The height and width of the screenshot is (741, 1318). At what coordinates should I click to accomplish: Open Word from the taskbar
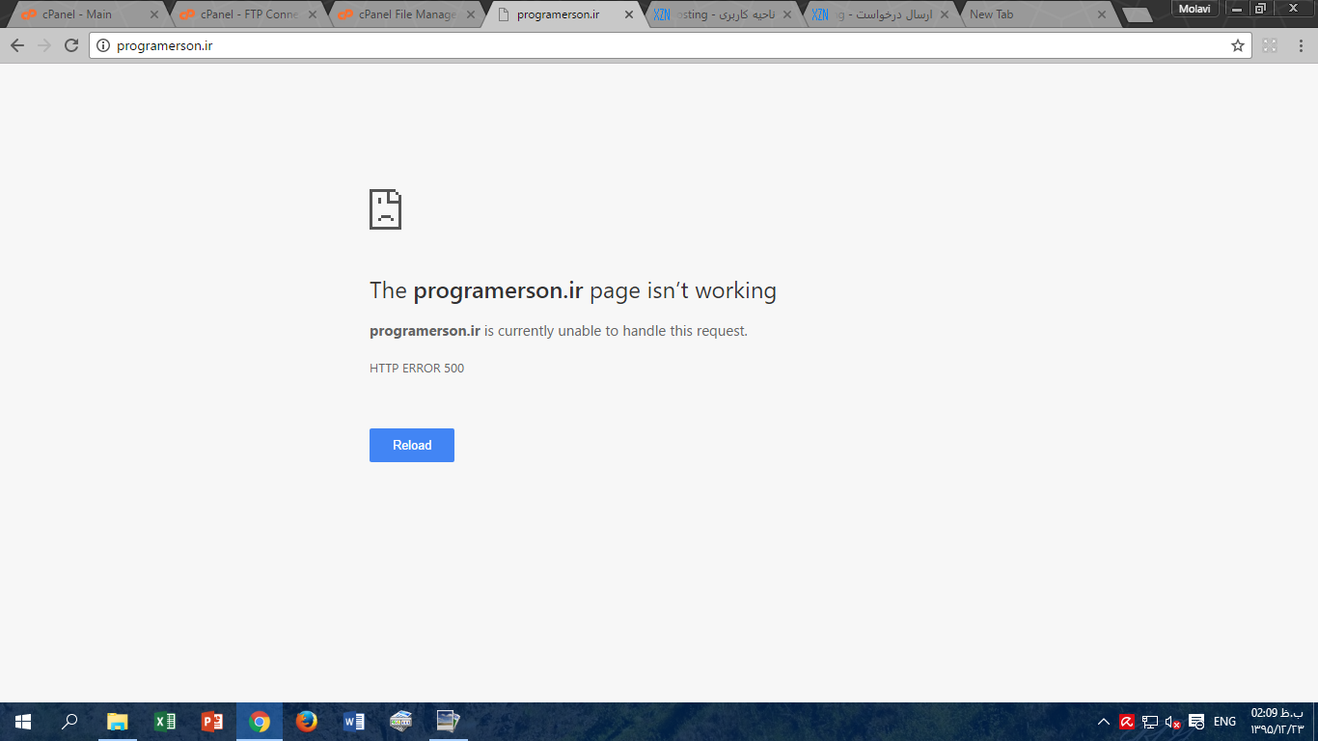coord(354,721)
